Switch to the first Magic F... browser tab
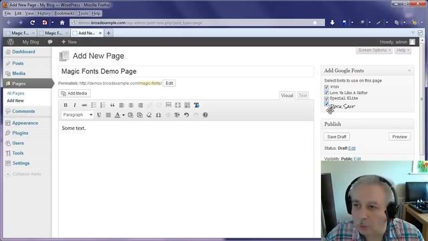The width and height of the screenshot is (428, 241). [x=20, y=33]
